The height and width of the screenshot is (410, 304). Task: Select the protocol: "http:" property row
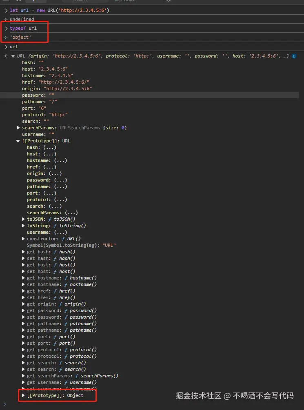45,115
